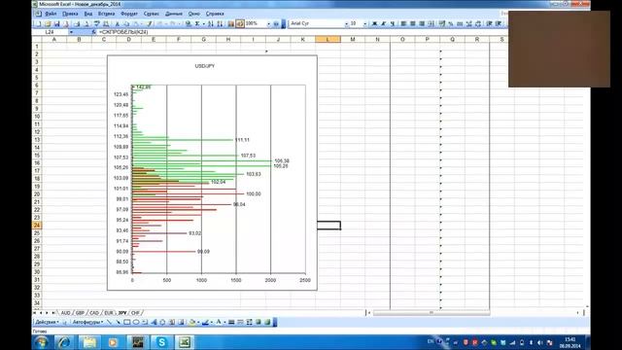Select the Rectangle drawing tool

point(127,322)
